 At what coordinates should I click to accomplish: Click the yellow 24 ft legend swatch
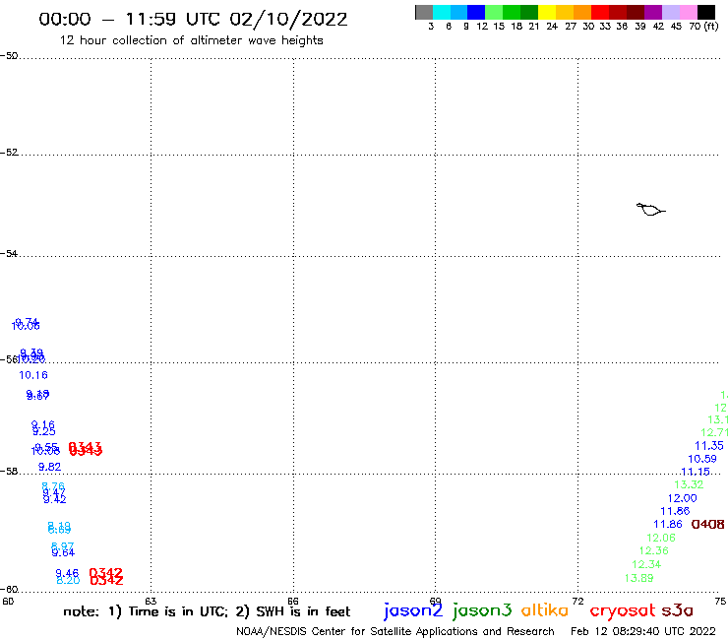[x=547, y=12]
